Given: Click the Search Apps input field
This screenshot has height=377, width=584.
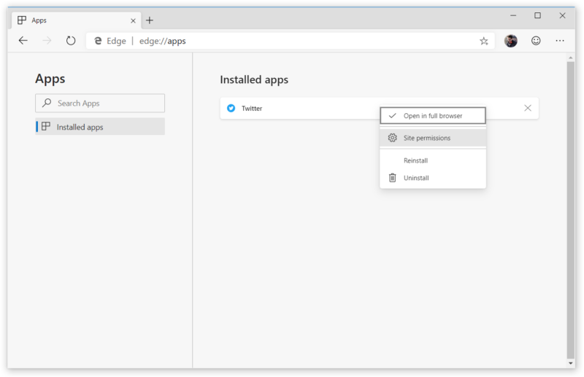Looking at the screenshot, I should point(100,103).
